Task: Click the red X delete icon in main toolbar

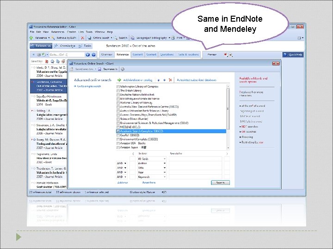Action: click(83, 38)
